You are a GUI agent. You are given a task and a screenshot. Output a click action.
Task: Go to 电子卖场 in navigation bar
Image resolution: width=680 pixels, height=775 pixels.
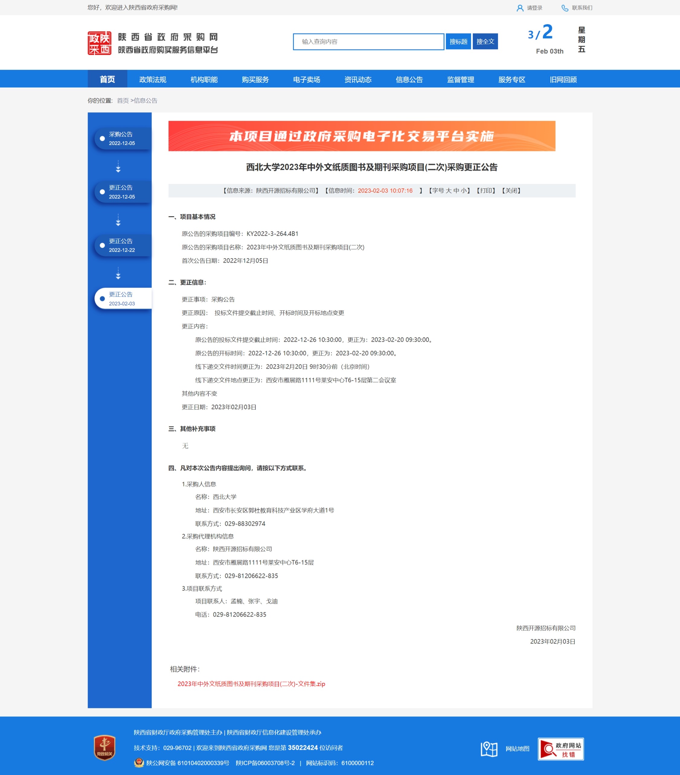click(x=306, y=80)
